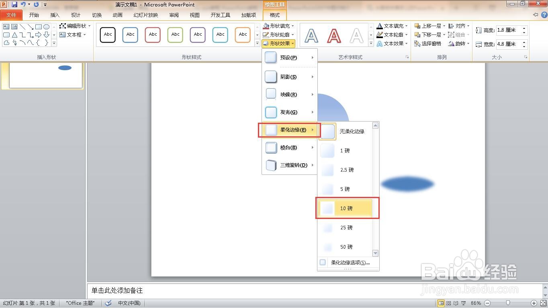Choose the purple outline Abc shape style
Image resolution: width=548 pixels, height=308 pixels.
pos(198,35)
